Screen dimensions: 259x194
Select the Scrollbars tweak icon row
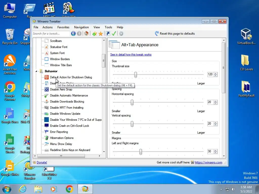tap(47, 41)
